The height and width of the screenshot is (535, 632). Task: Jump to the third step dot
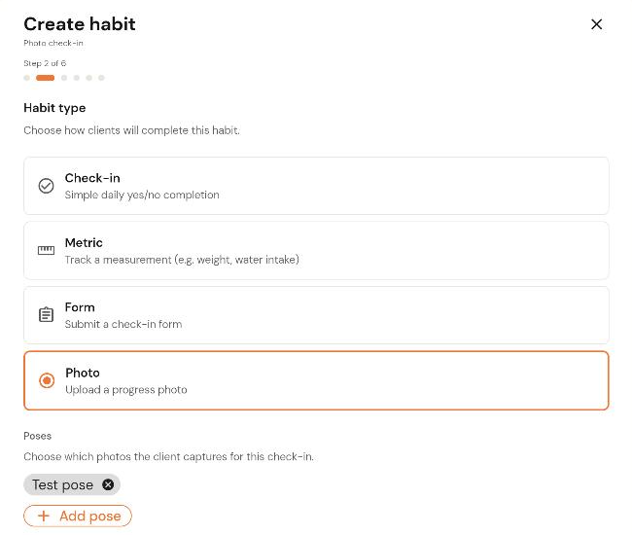[x=64, y=78]
